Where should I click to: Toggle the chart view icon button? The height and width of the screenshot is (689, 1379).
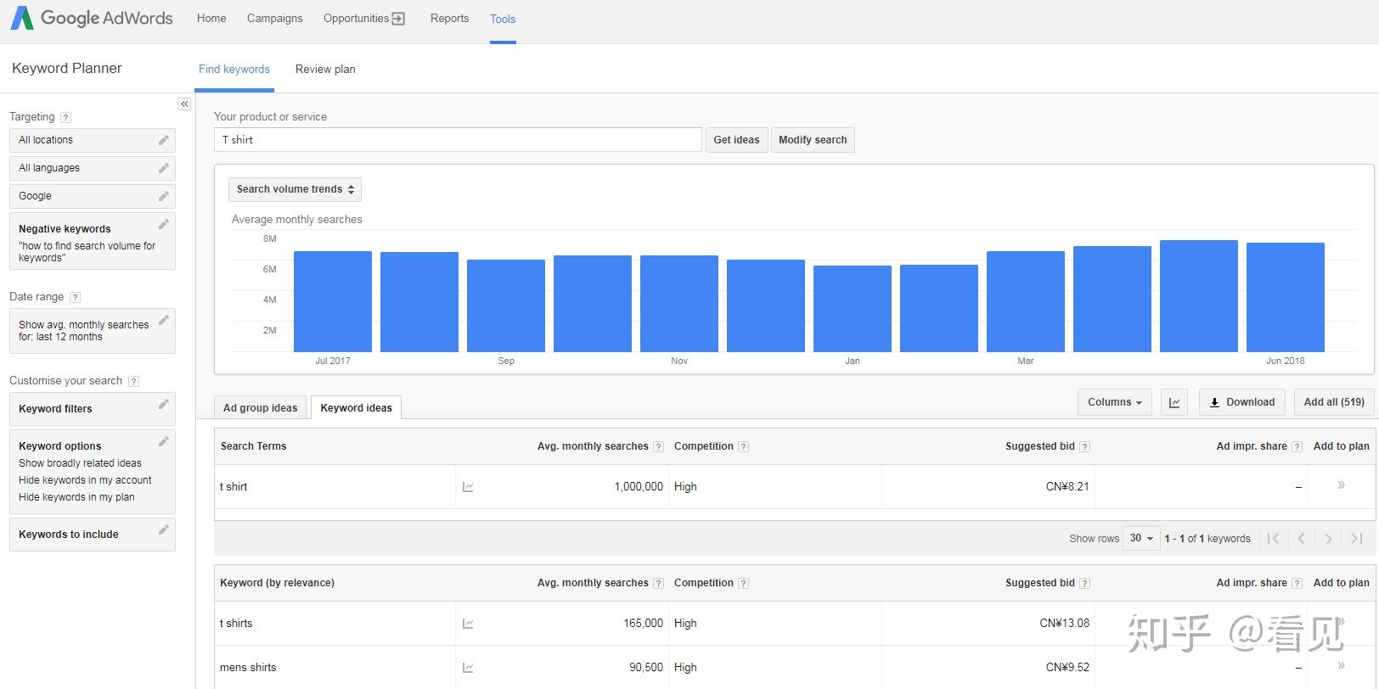pyautogui.click(x=1174, y=402)
